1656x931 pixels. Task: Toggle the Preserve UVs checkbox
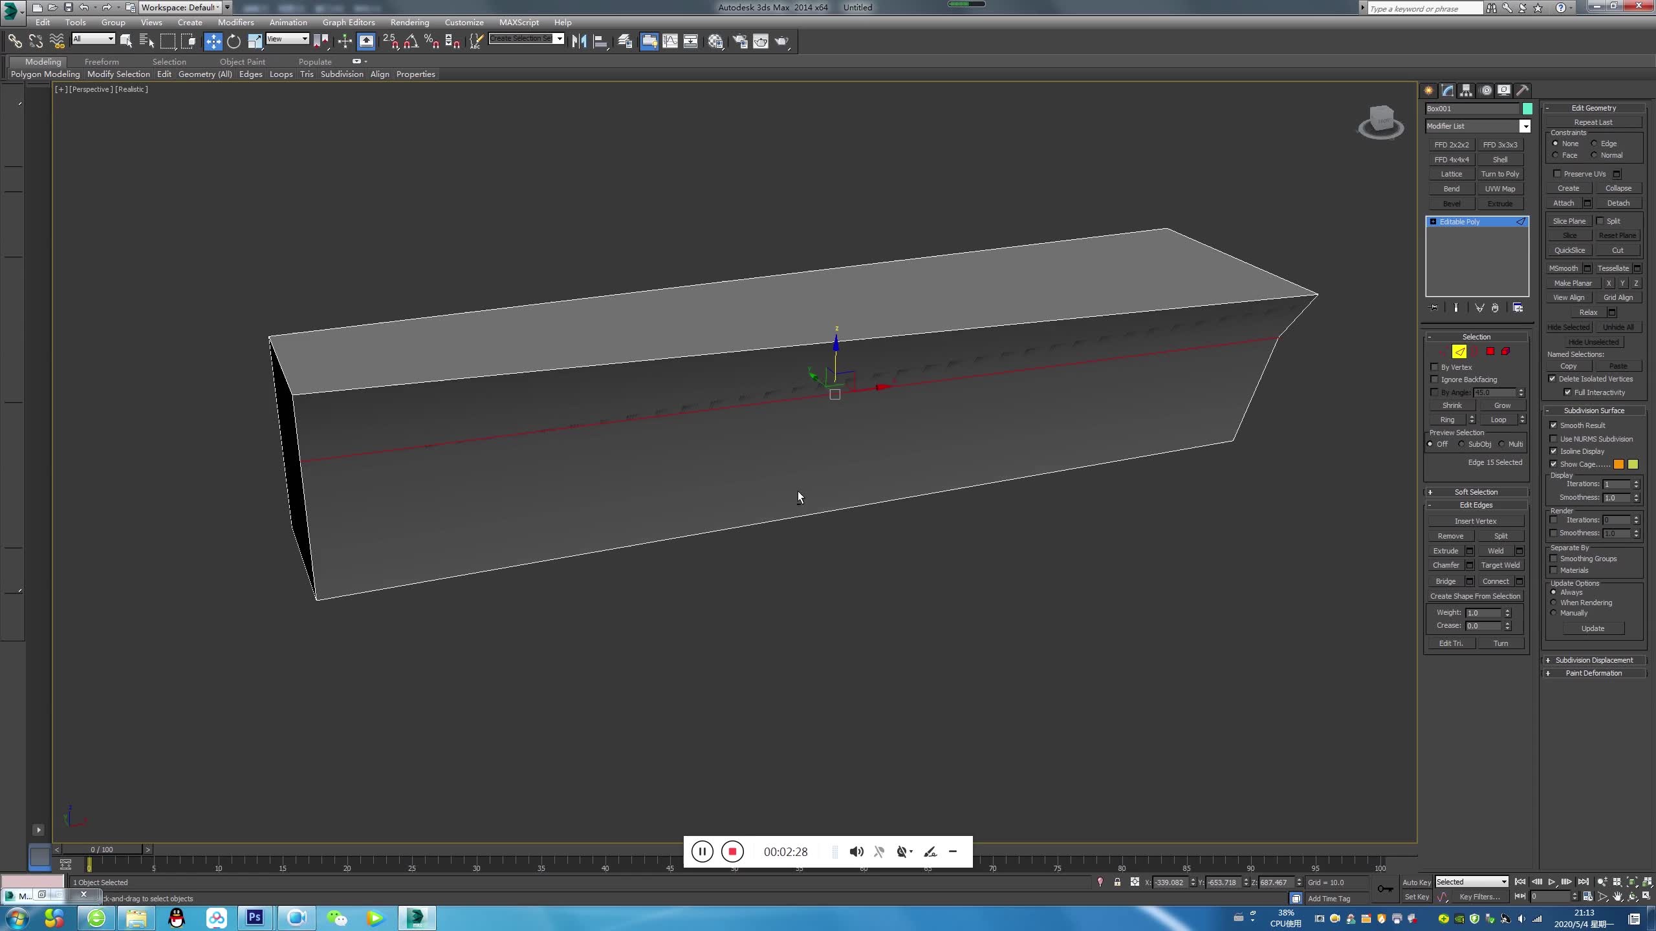[1558, 173]
